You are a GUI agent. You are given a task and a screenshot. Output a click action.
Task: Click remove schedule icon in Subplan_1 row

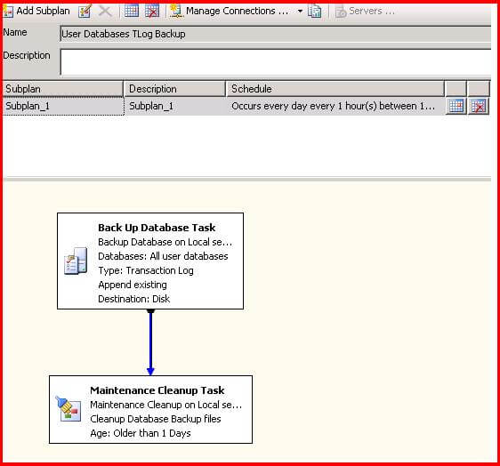479,106
